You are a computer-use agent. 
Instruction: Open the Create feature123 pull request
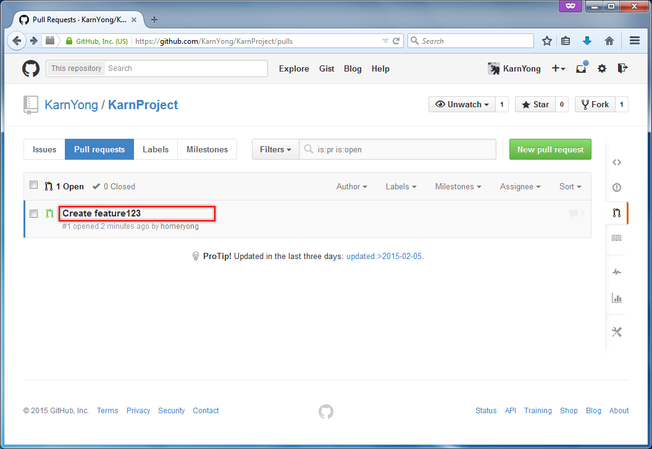pos(102,213)
